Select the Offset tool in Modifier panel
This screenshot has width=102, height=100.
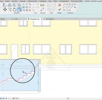point(10,5)
